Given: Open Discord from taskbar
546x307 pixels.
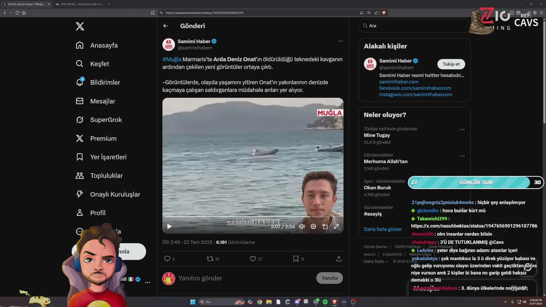Looking at the screenshot, I should (297, 302).
